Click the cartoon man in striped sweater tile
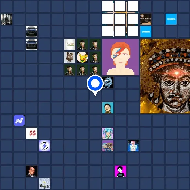Viewport: 190px width, 190px height. (108, 108)
